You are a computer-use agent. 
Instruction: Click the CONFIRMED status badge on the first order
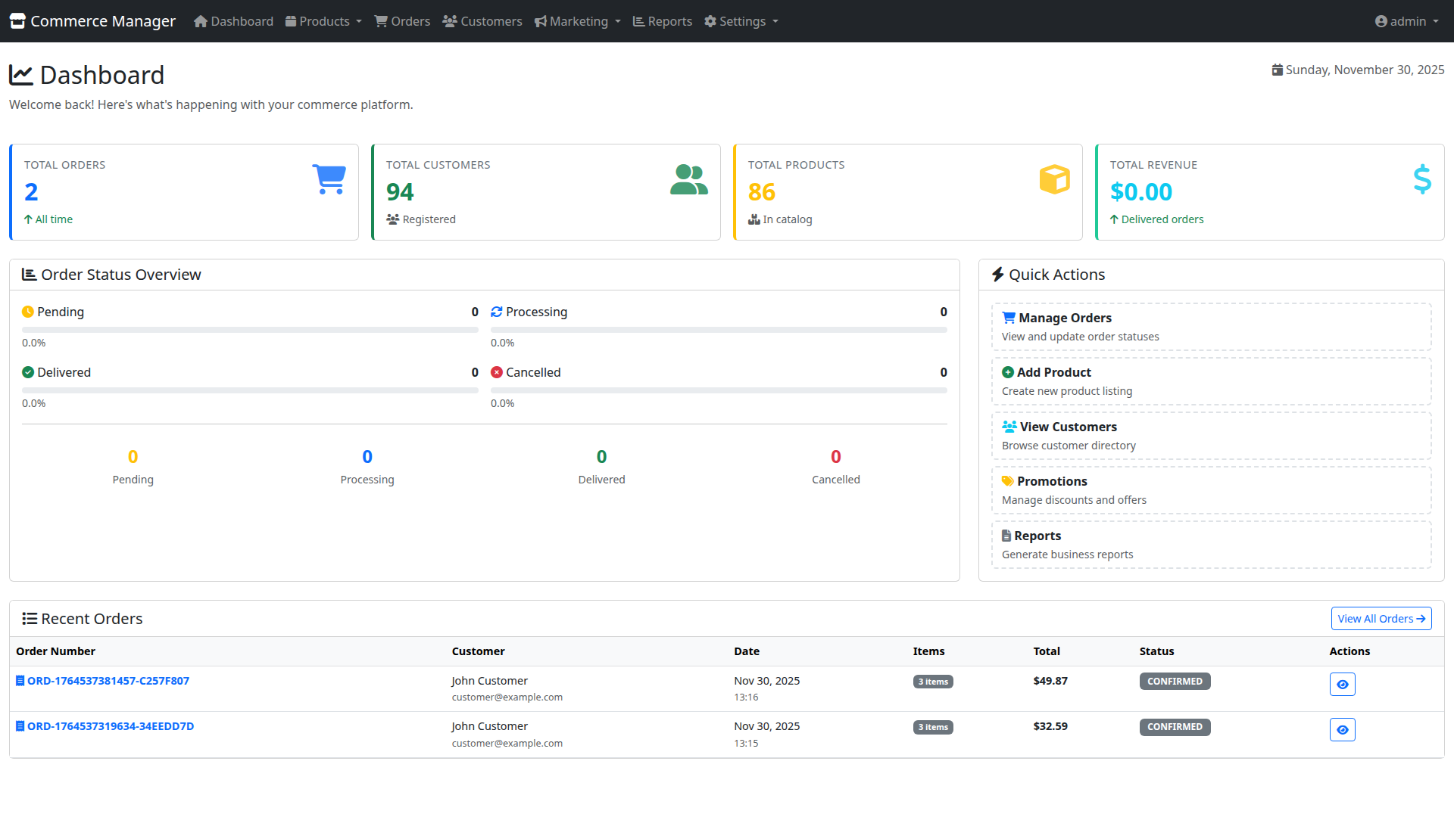(x=1175, y=681)
